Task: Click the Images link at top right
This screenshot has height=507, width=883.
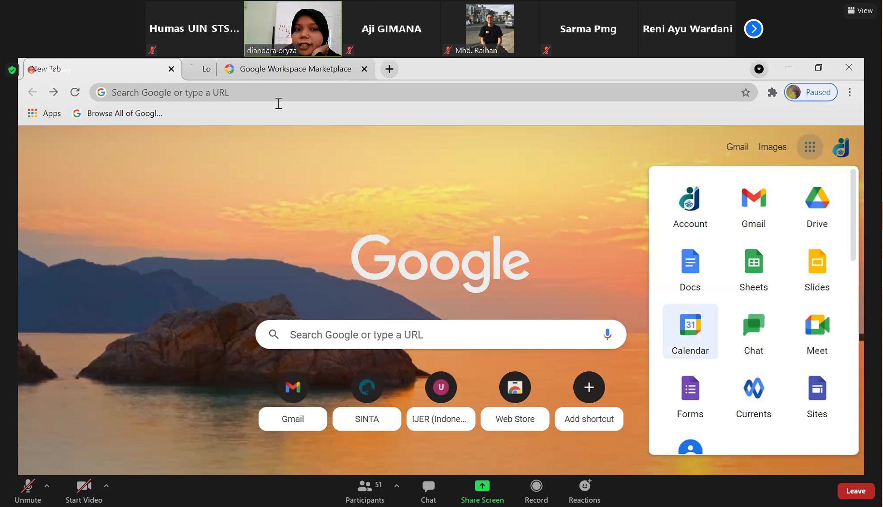Action: pyautogui.click(x=772, y=147)
